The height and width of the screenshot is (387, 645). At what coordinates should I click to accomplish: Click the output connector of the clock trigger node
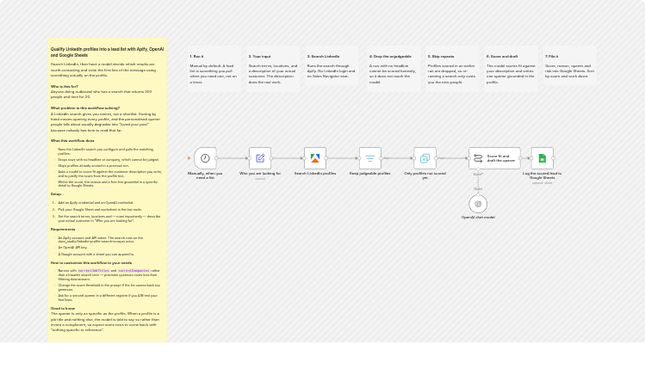click(x=216, y=158)
